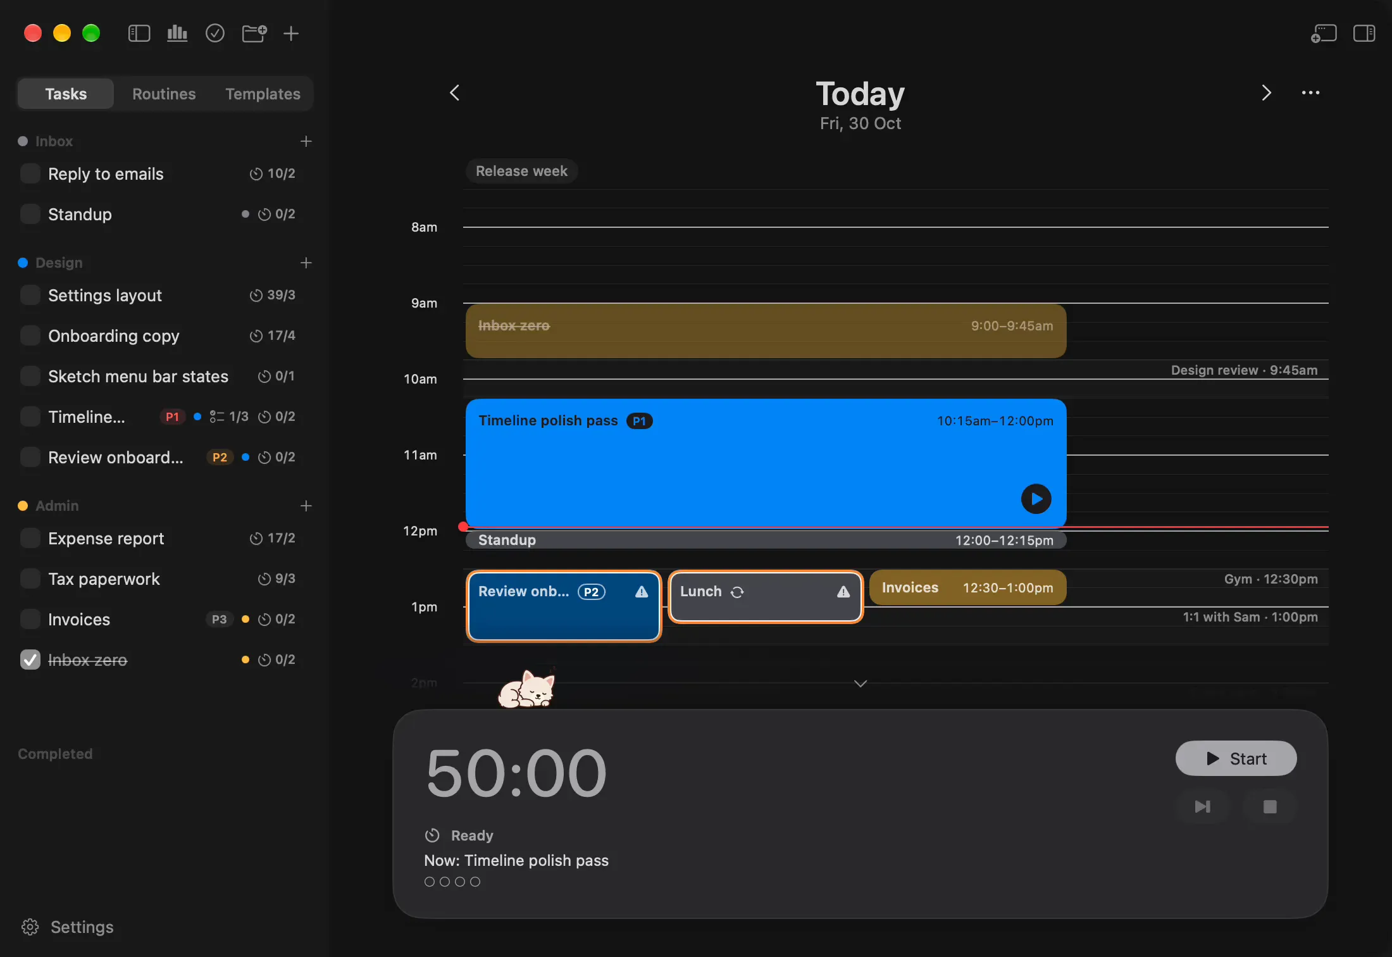Expand the Completed section
The height and width of the screenshot is (957, 1392).
click(x=55, y=754)
